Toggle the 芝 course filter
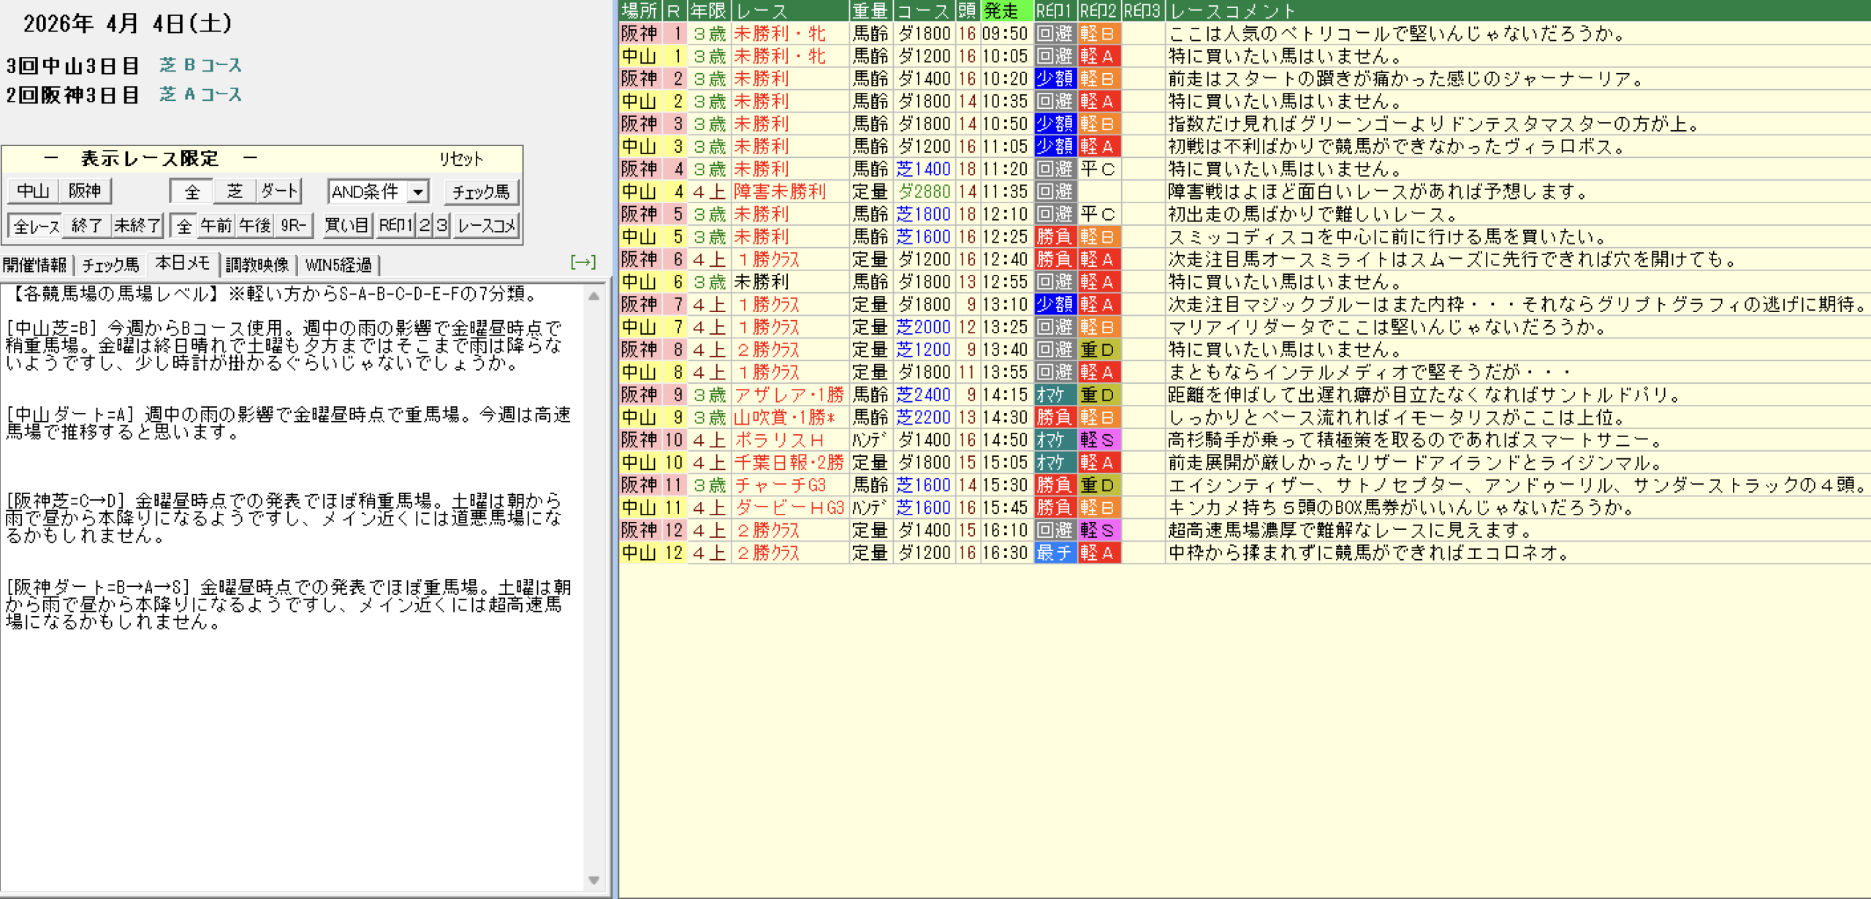Screen dimensions: 1871x899 [235, 191]
